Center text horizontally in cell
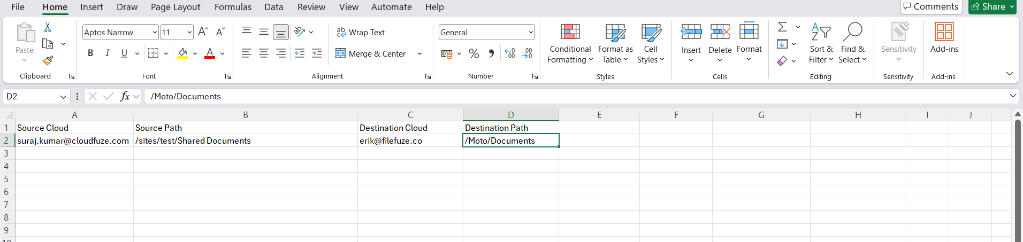The height and width of the screenshot is (242, 1023). click(x=264, y=53)
